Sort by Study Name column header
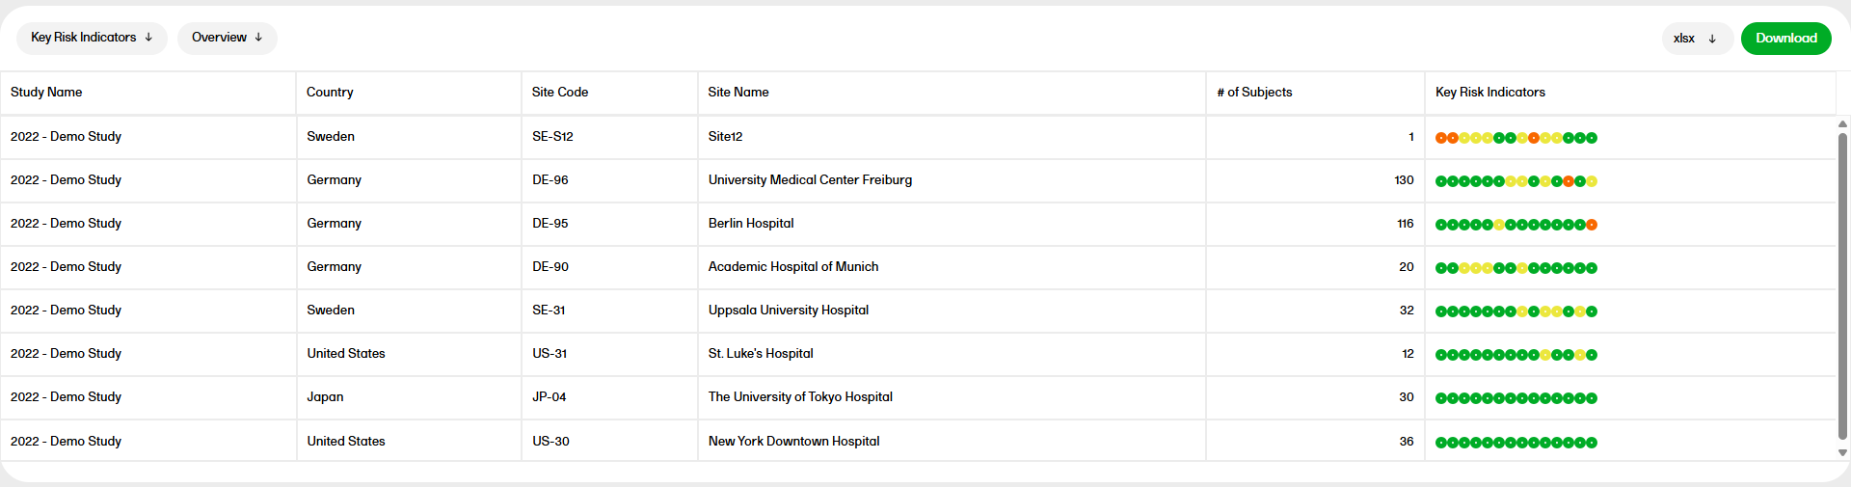This screenshot has width=1851, height=487. point(46,93)
